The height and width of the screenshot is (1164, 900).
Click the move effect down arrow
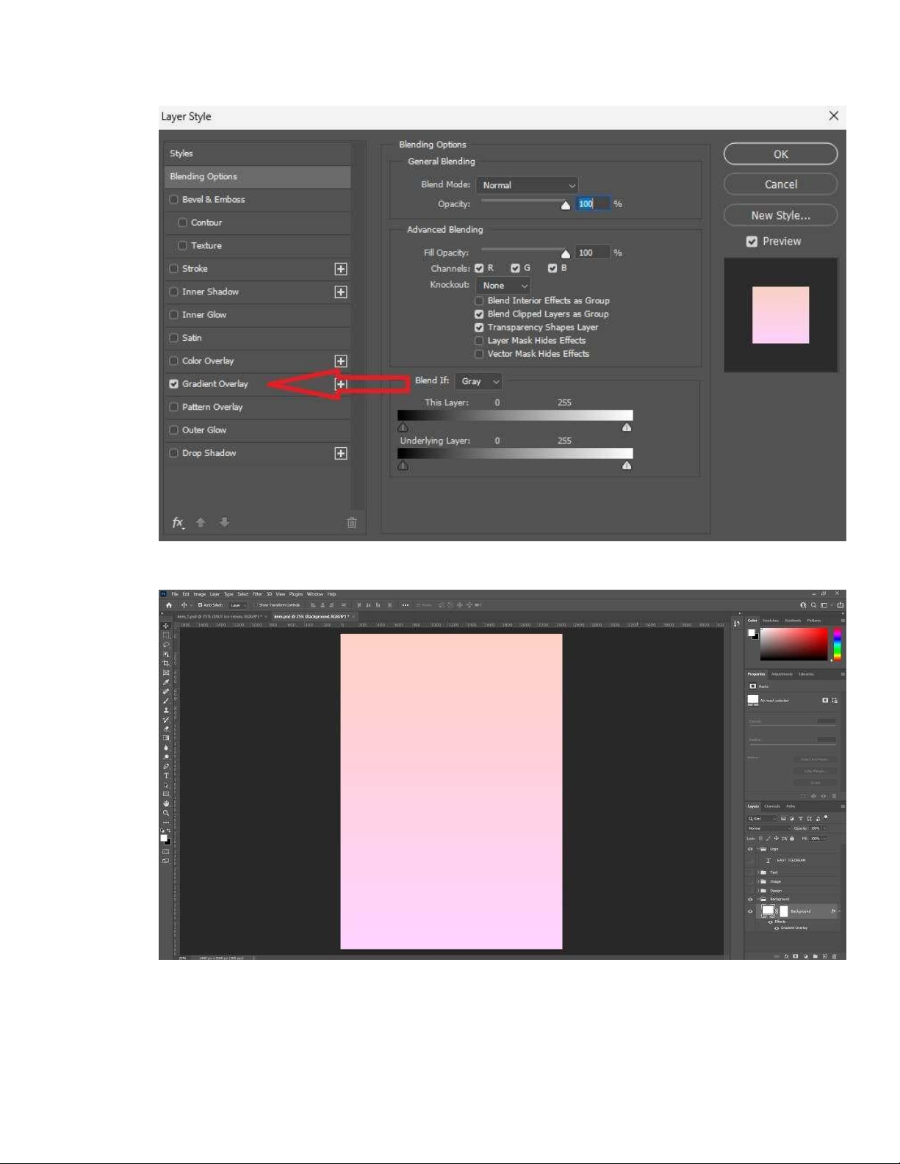pos(224,522)
